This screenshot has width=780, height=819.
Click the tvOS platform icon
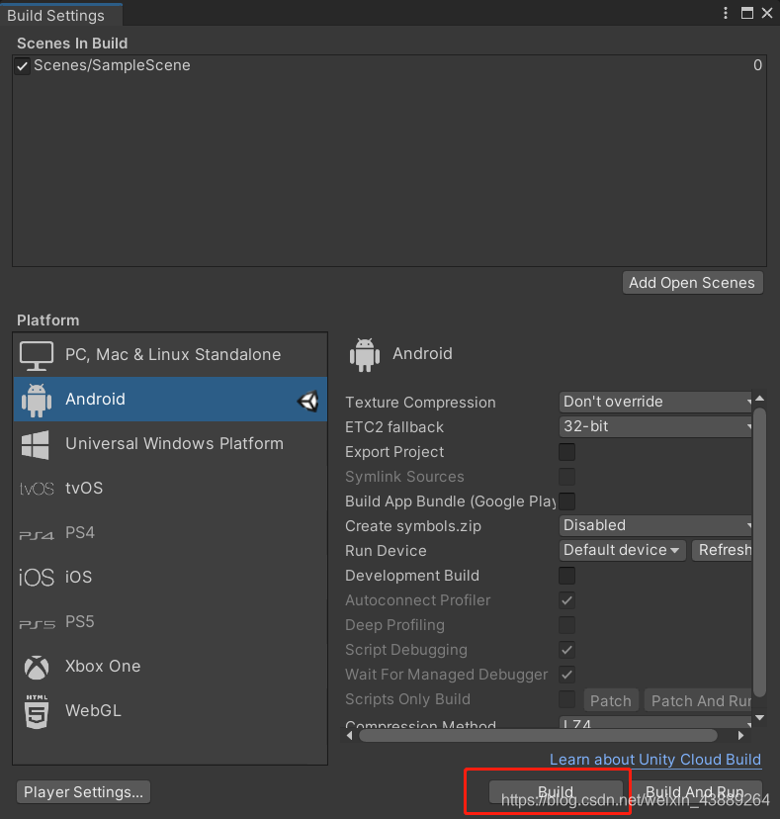coord(37,489)
